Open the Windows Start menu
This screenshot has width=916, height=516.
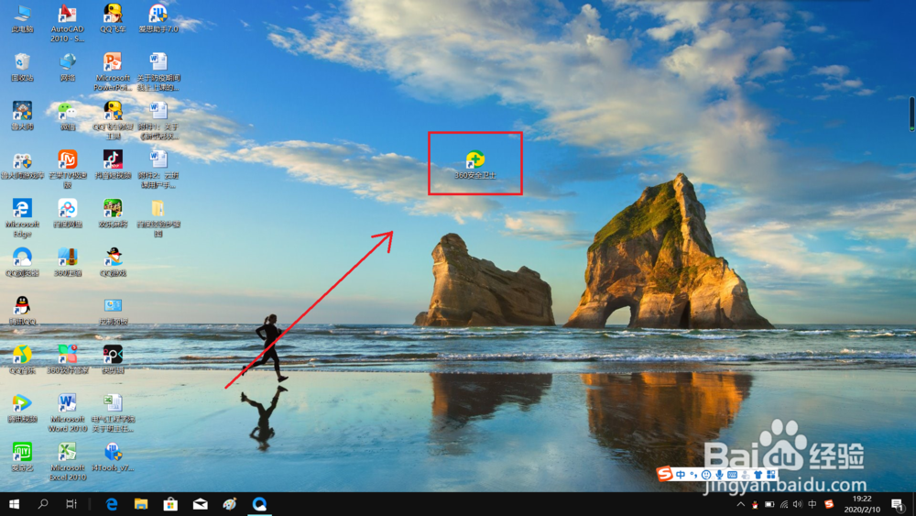click(x=14, y=504)
